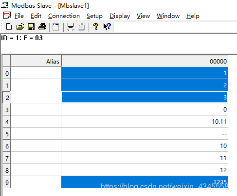Open the Setup menu
The width and height of the screenshot is (237, 196).
(94, 16)
